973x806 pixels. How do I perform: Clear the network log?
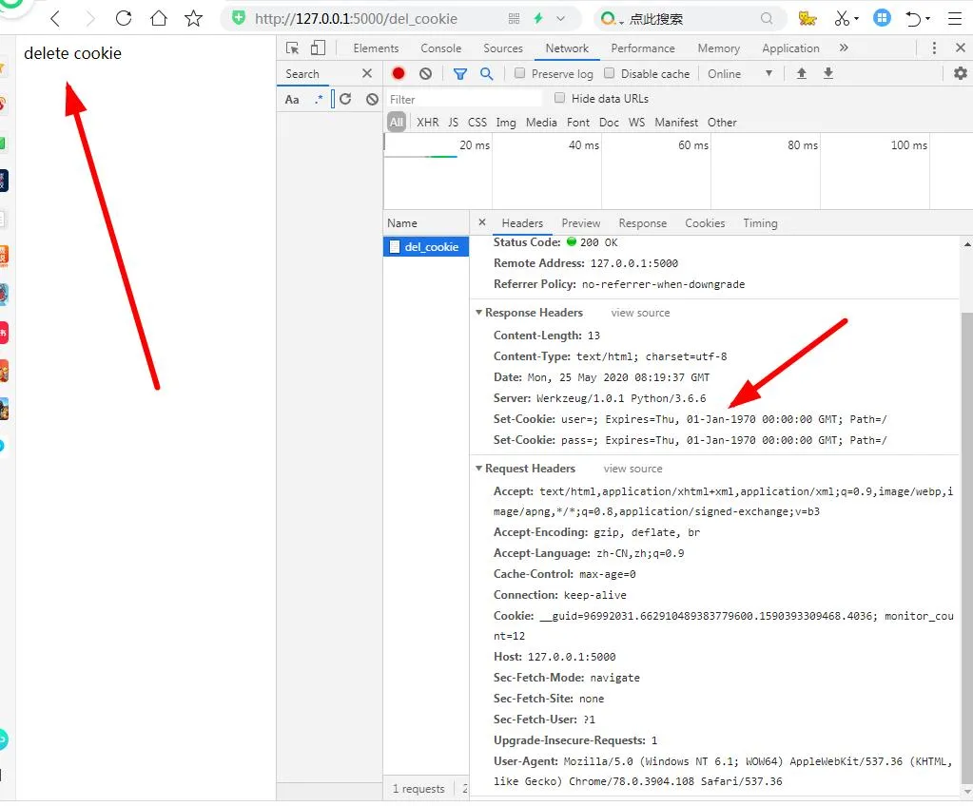(425, 73)
